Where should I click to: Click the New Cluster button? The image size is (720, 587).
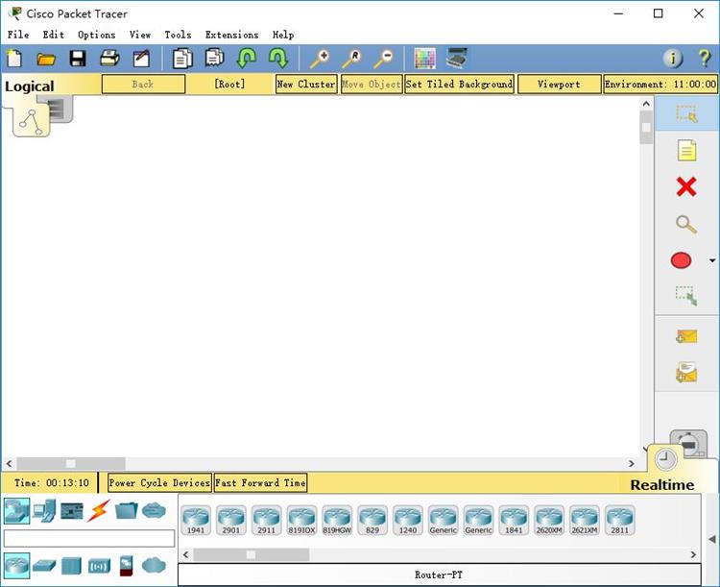tap(306, 85)
